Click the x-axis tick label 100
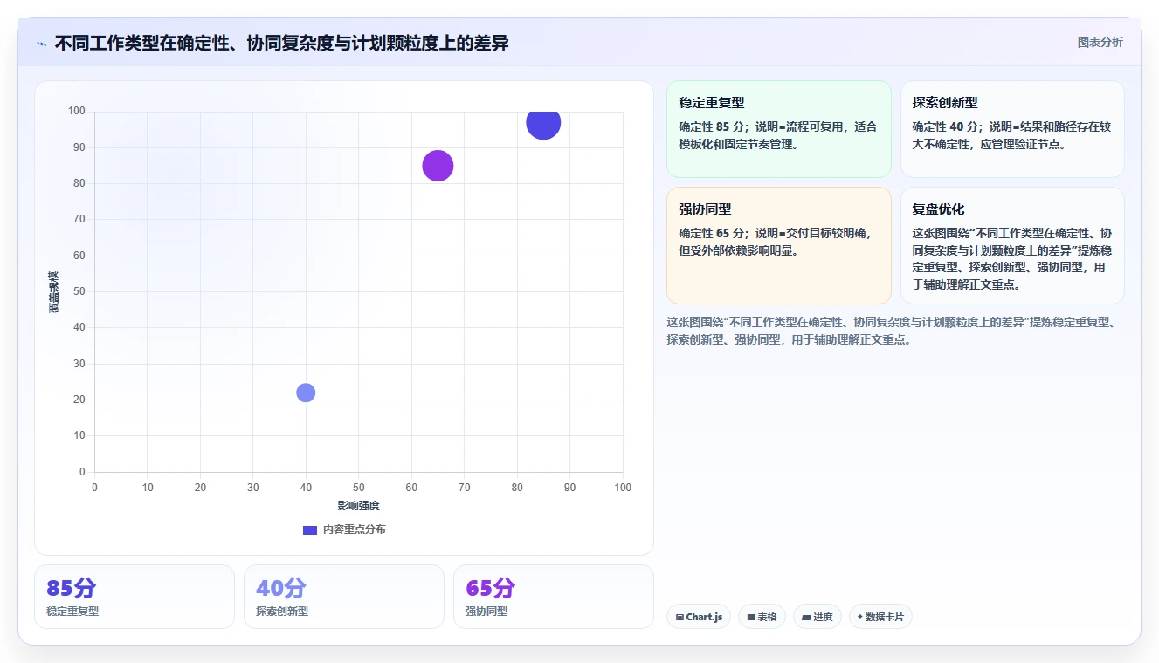This screenshot has height=663, width=1159. tap(623, 488)
